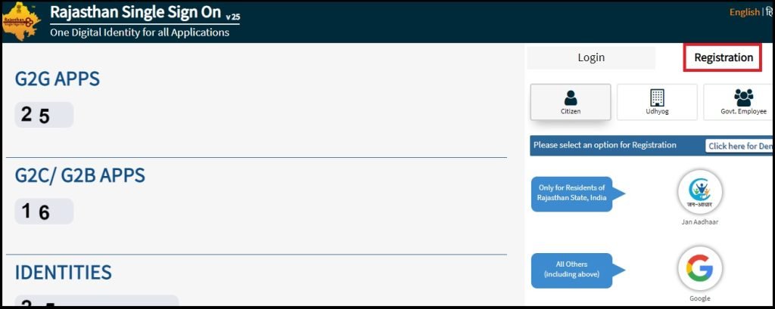The height and width of the screenshot is (309, 775).
Task: Click the Rajasthan SSO logo
Action: 20,21
